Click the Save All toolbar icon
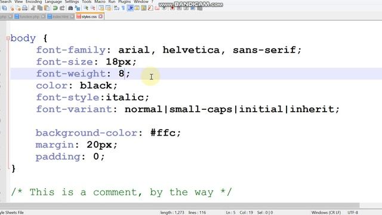Viewport: 382px width, 215px height. [x=4, y=8]
